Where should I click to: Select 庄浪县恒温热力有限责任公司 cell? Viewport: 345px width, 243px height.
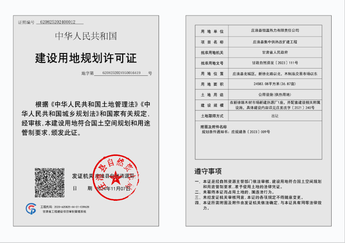(275, 30)
